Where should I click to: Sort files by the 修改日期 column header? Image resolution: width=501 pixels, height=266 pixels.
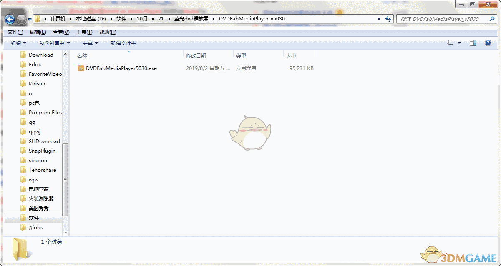point(196,55)
